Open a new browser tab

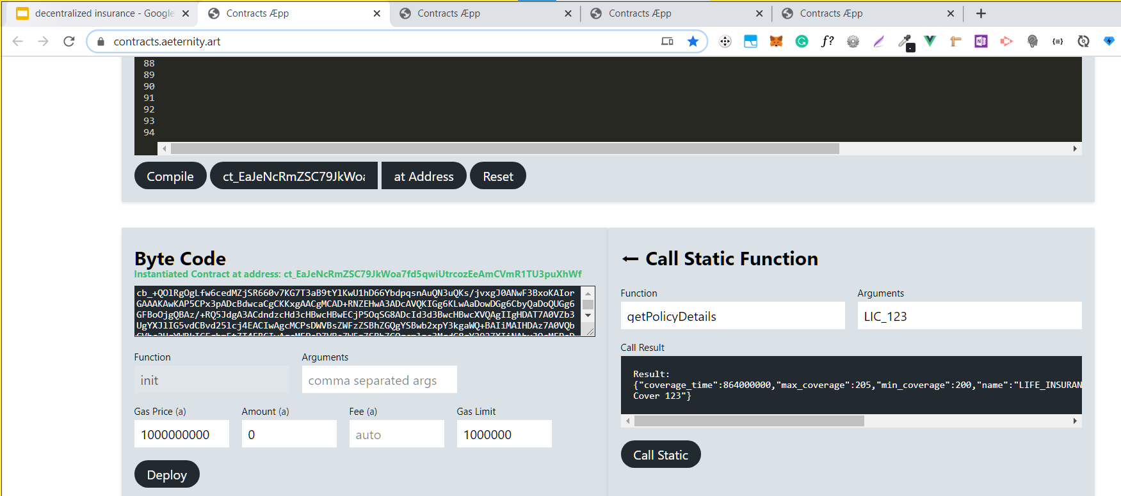click(x=981, y=13)
